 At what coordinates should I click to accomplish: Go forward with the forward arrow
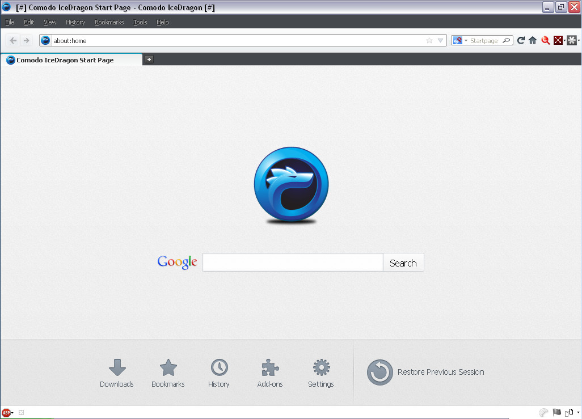(x=26, y=40)
